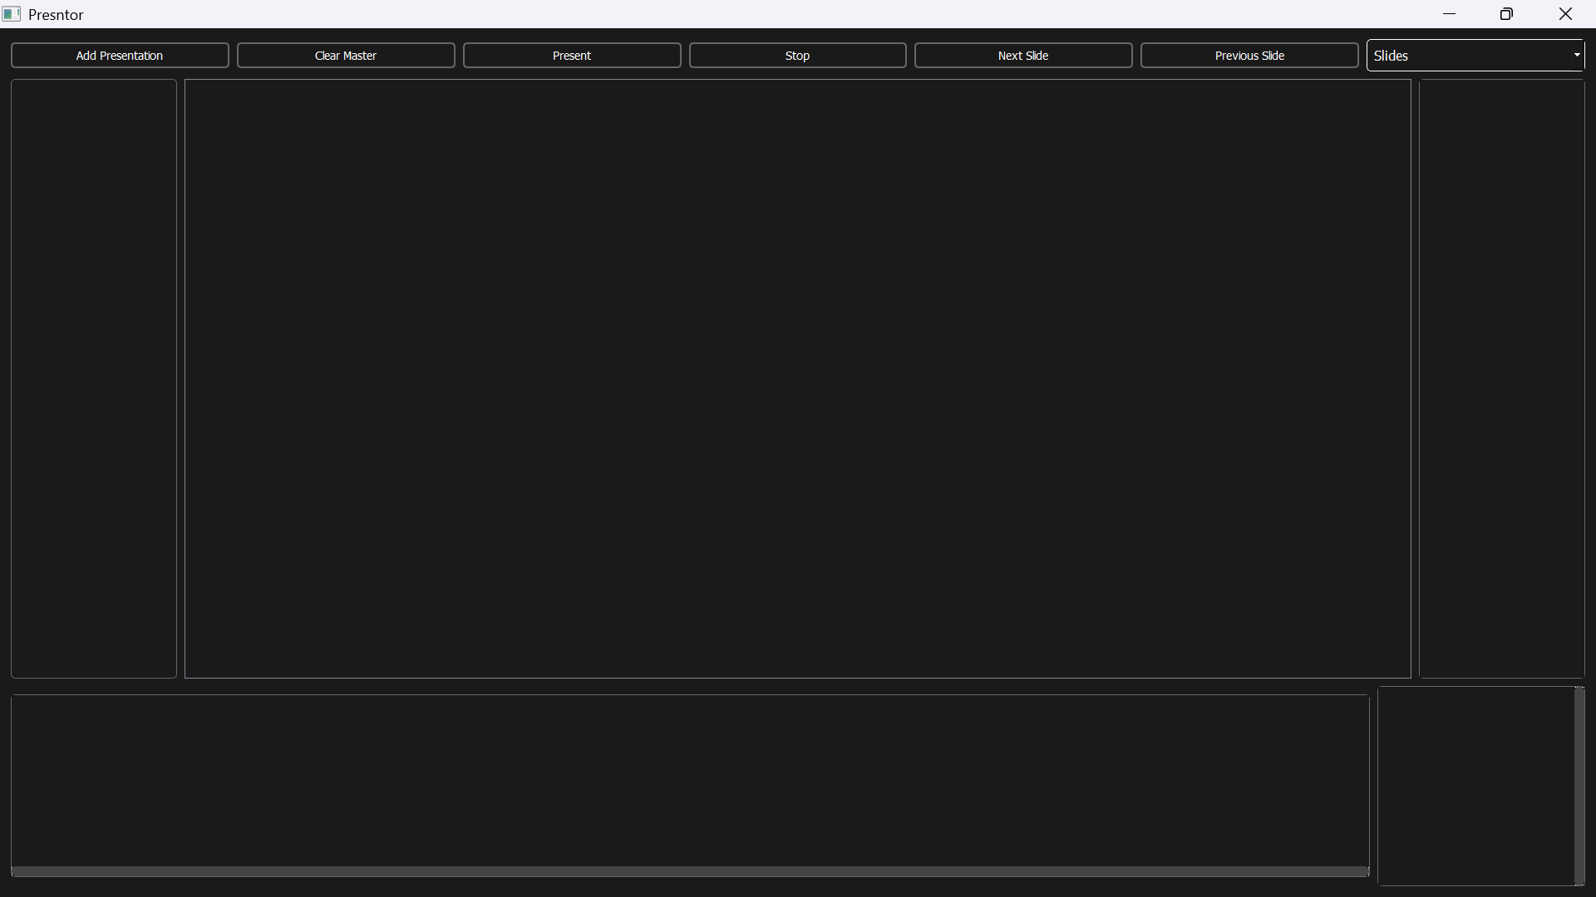Stop the running presentation
Viewport: 1596px width, 897px height.
coord(797,55)
